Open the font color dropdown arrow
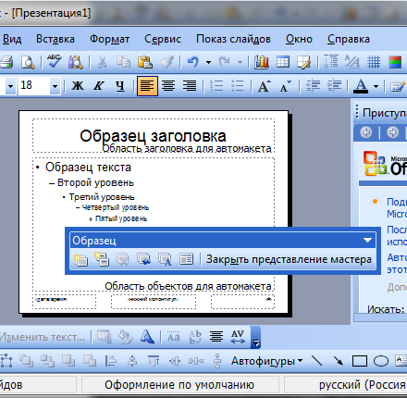This screenshot has height=398, width=407. pos(376,86)
